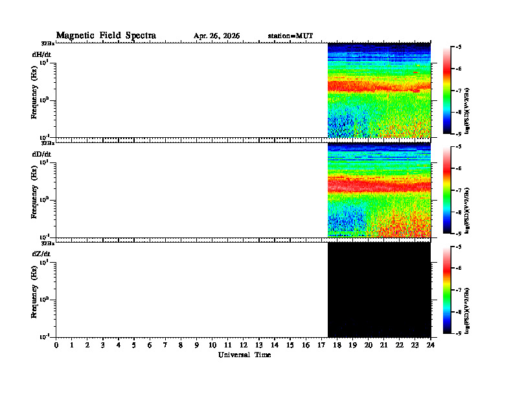This screenshot has height=396, width=513.
Task: Click the "8" hour tick label
Action: (181, 345)
